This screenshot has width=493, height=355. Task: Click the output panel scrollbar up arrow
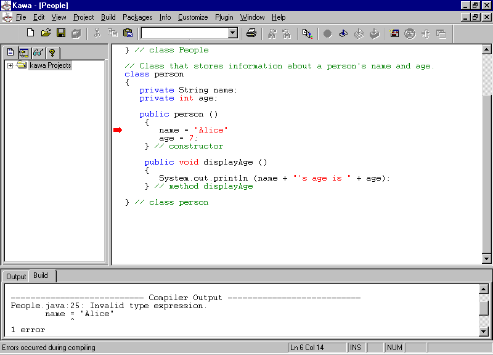click(484, 289)
